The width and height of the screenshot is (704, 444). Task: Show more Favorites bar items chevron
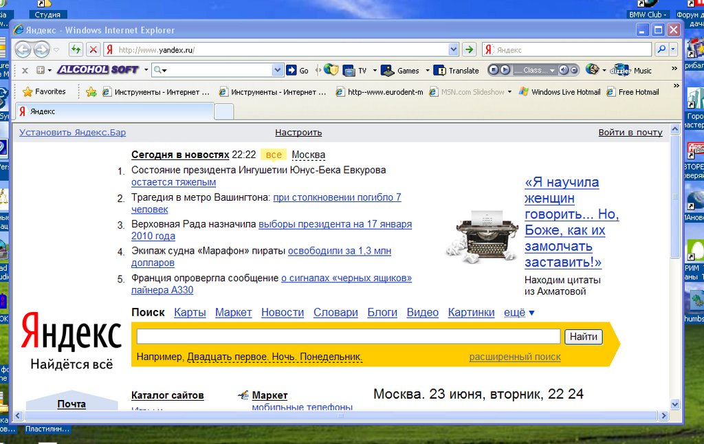pos(676,86)
